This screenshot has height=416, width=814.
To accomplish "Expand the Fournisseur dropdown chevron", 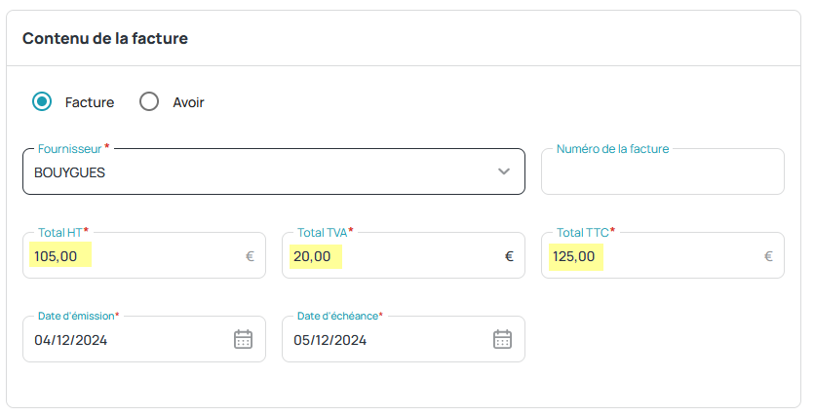I will click(504, 171).
